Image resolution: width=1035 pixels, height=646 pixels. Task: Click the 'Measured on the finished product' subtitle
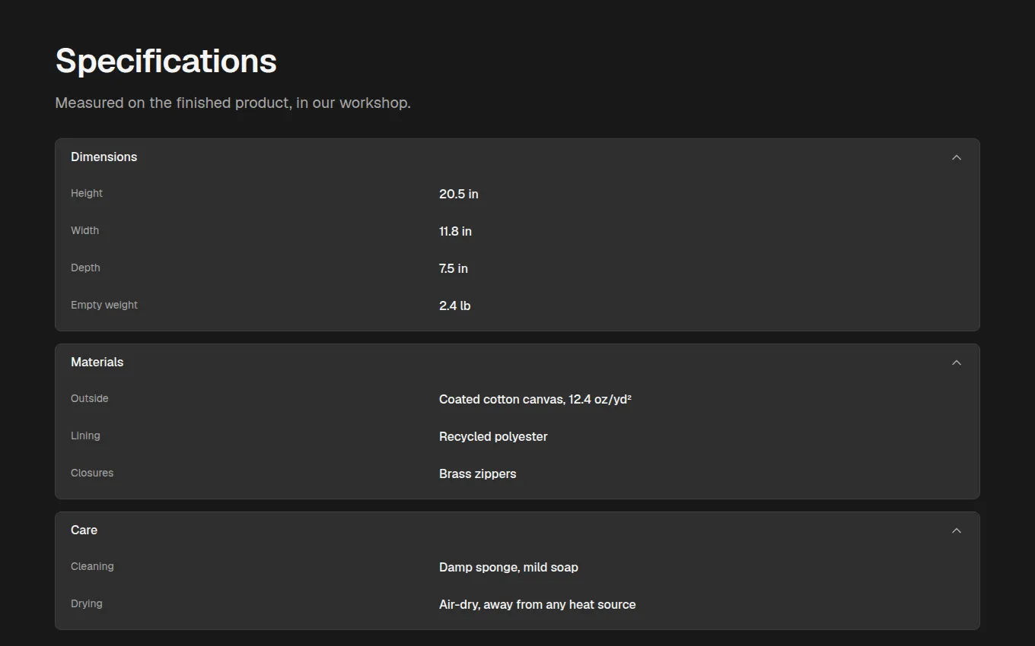[x=233, y=103]
